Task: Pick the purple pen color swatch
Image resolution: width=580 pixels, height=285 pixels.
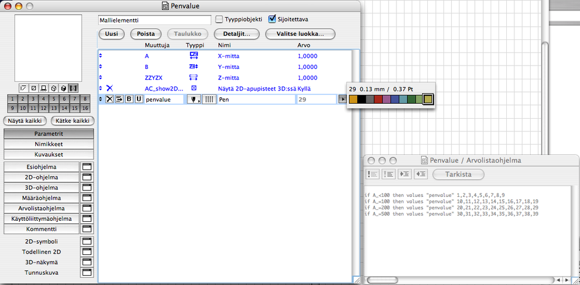Action: pyautogui.click(x=386, y=99)
